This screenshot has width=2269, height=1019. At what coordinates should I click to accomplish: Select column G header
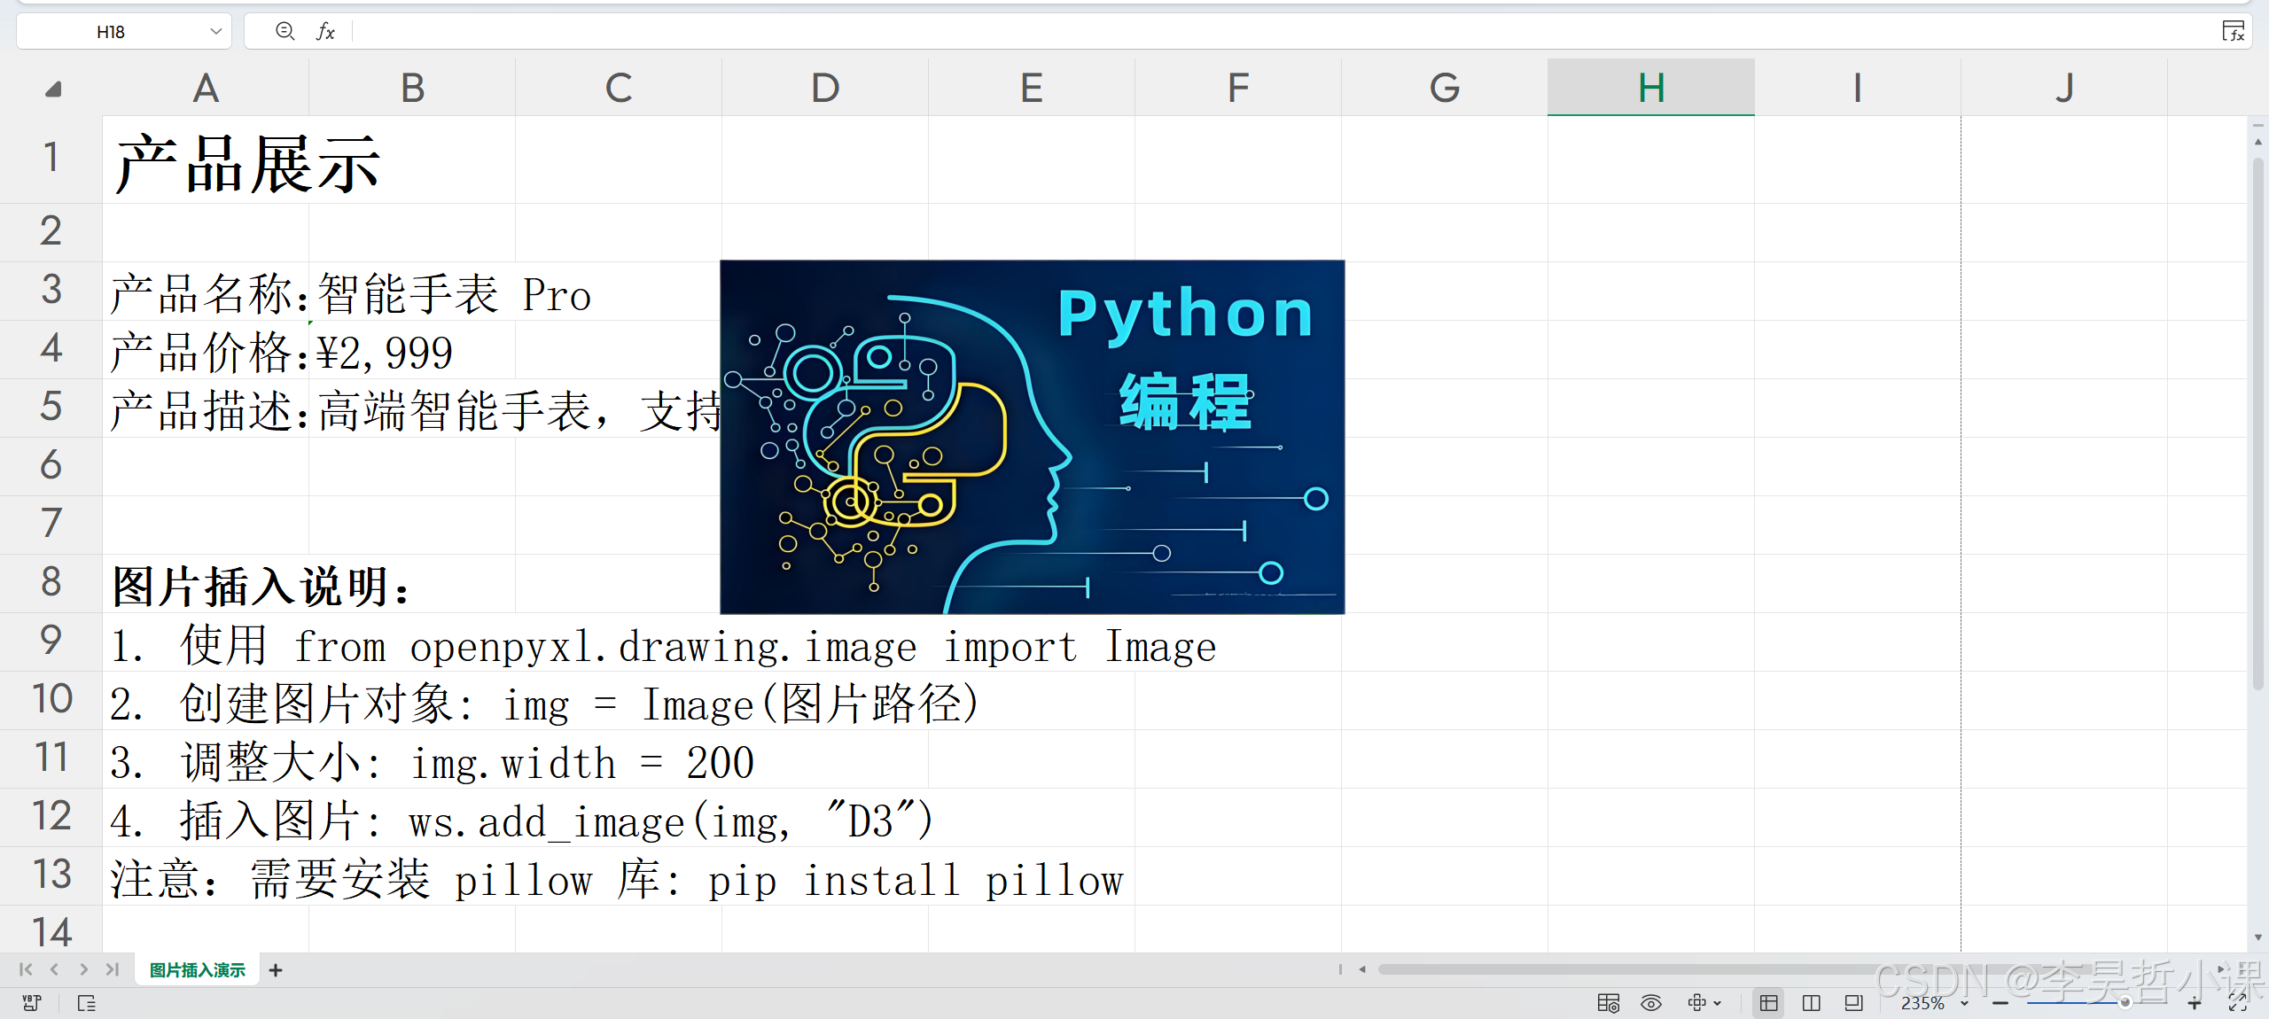pyautogui.click(x=1445, y=88)
